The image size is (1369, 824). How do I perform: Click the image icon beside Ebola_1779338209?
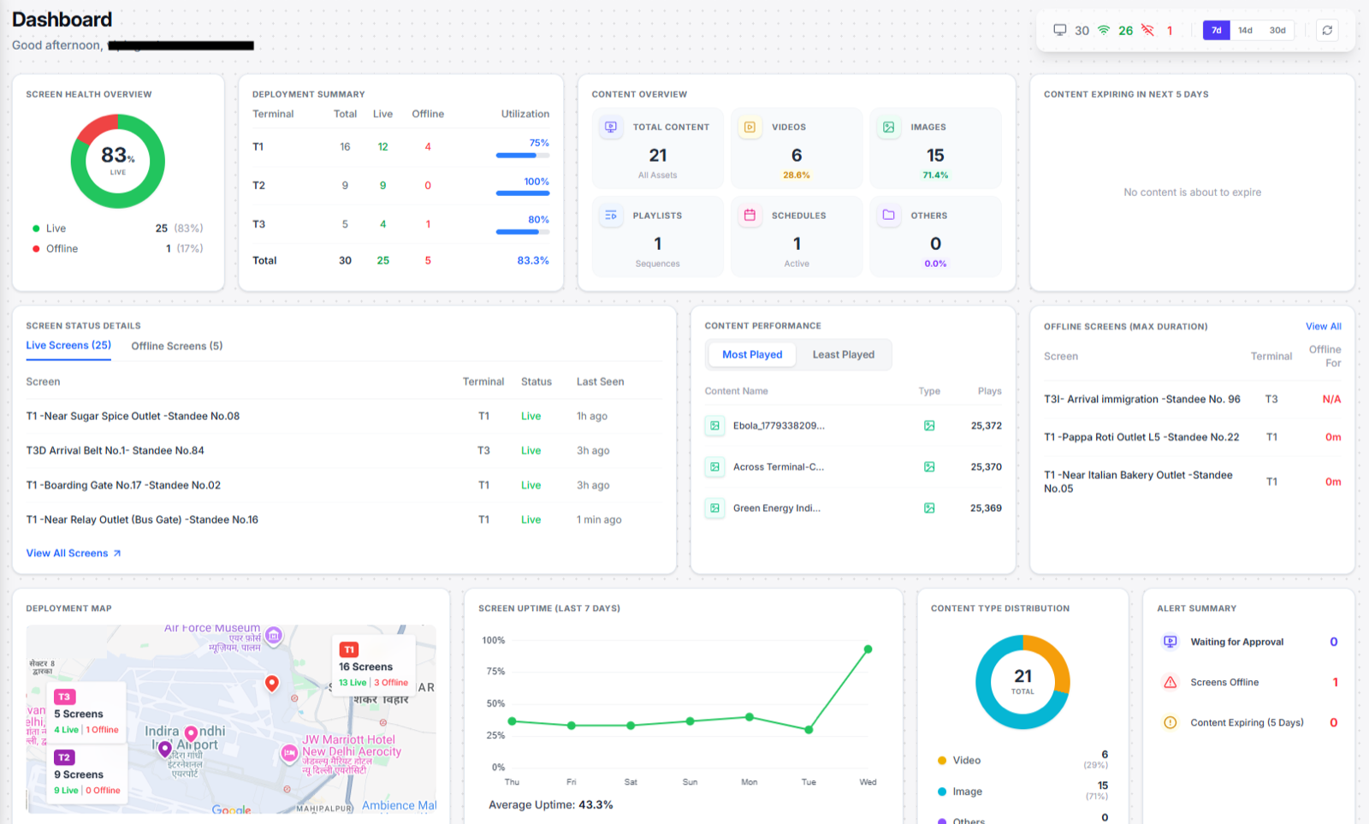click(714, 425)
